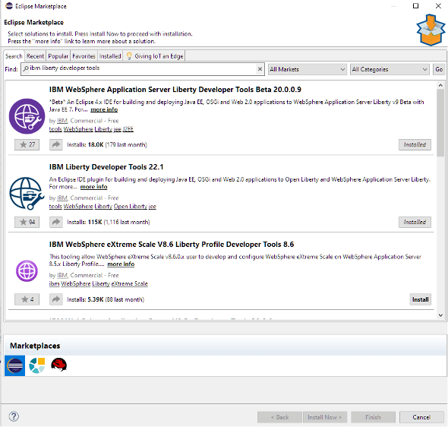
Task: Click the results scrollbar up arrow
Action: (x=440, y=85)
